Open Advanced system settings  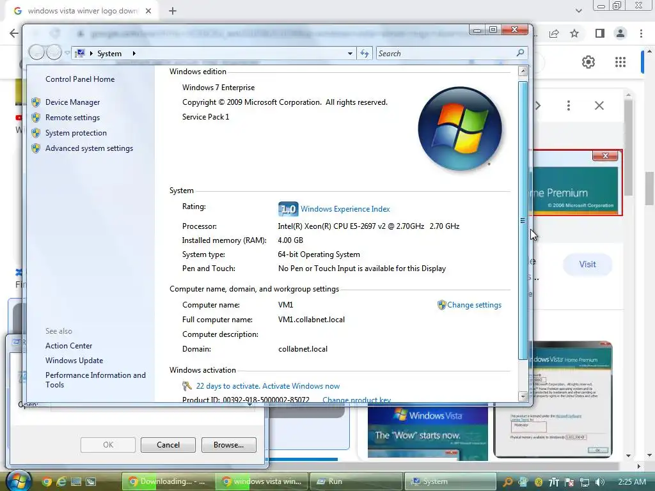89,148
